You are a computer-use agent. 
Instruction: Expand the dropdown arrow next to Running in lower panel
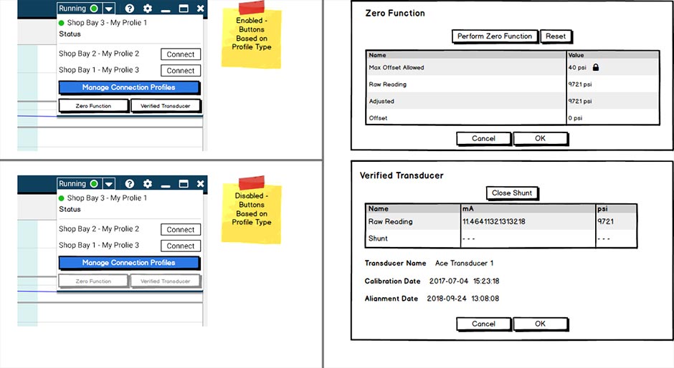pos(108,184)
